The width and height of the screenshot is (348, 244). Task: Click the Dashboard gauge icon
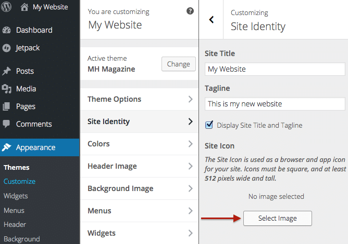coord(6,30)
